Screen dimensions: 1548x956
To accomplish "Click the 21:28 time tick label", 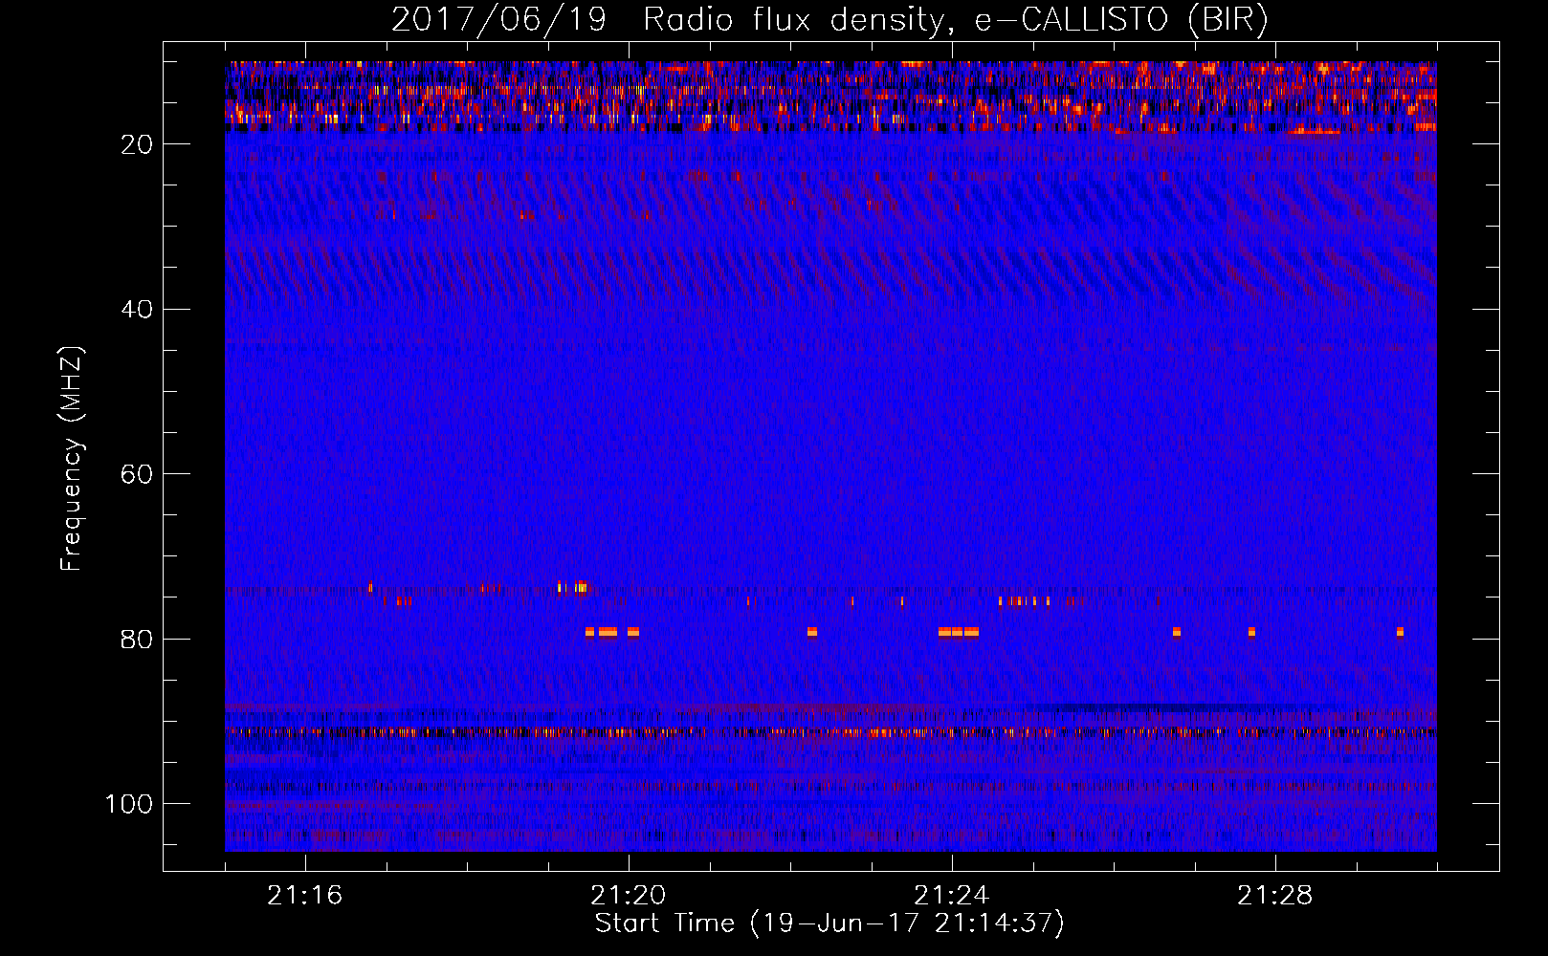I will [1275, 896].
